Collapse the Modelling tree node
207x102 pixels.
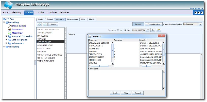pyautogui.click(x=4, y=22)
